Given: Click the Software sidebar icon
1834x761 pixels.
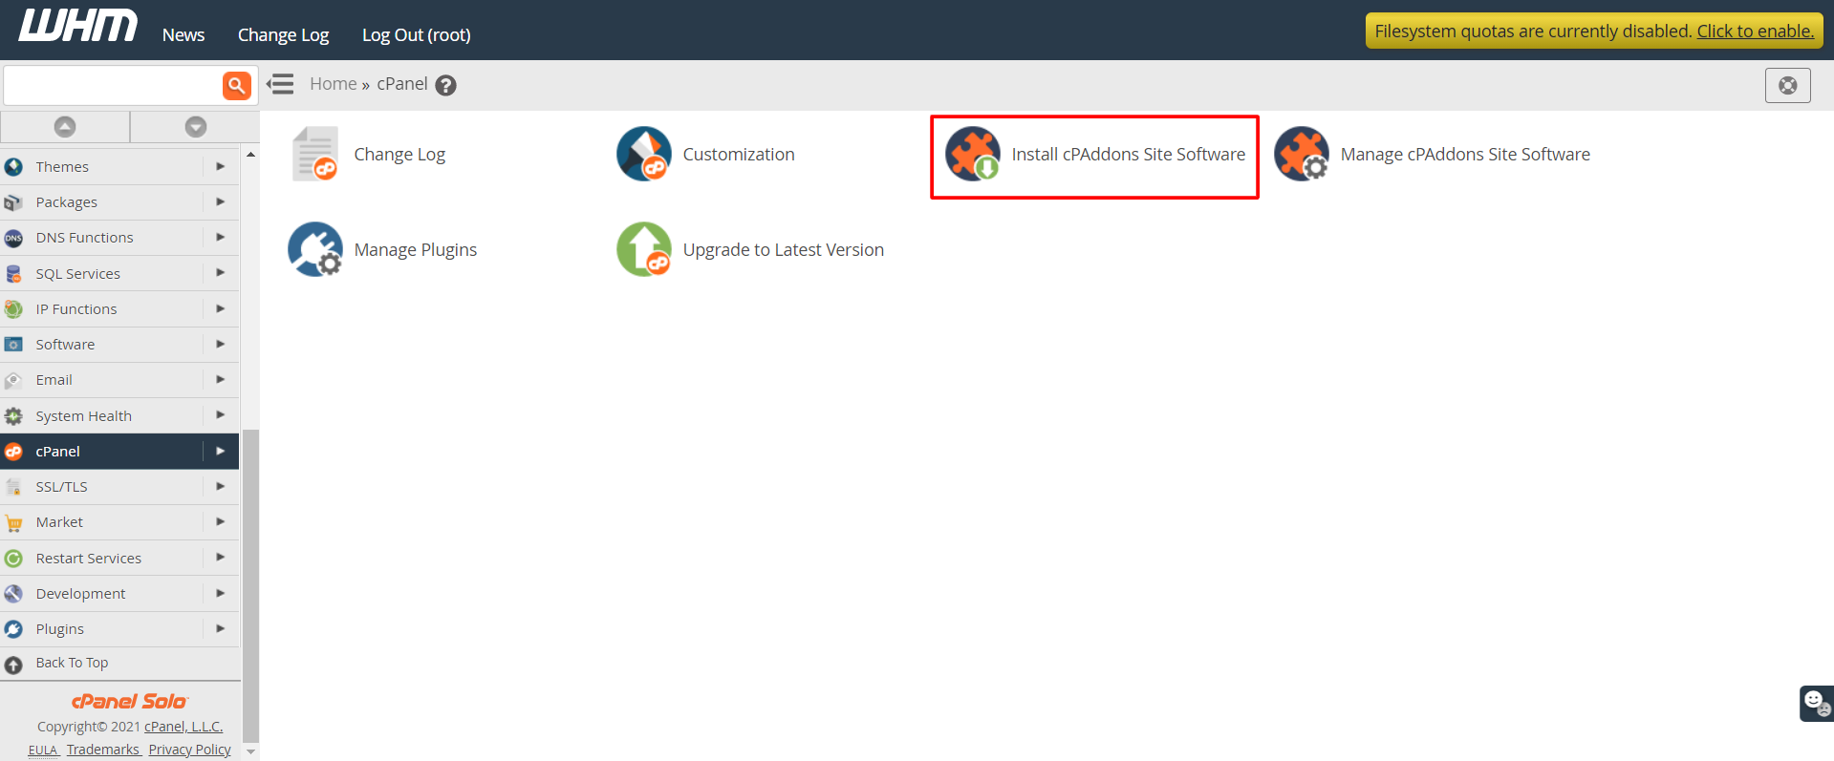Looking at the screenshot, I should [13, 345].
